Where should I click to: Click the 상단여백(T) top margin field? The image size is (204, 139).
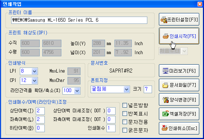pyautogui.click(x=40, y=111)
